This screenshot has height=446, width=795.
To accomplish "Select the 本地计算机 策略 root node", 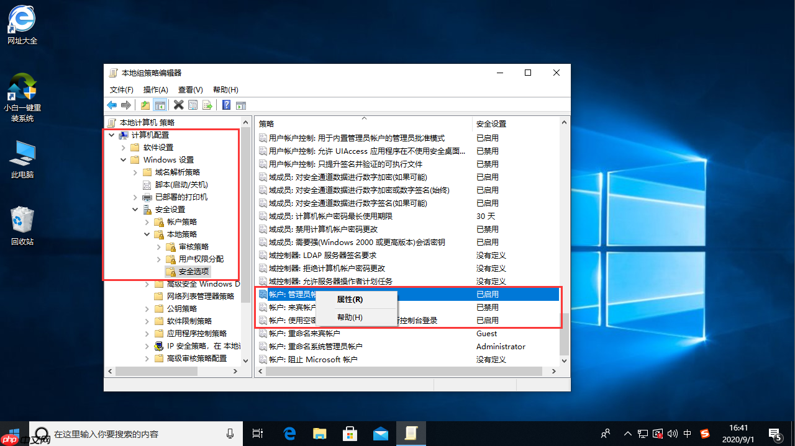I will click(147, 122).
